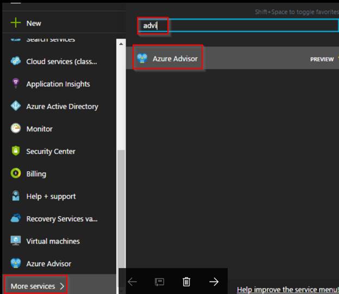Open Recovery Services va... from sidebar
Image resolution: width=339 pixels, height=294 pixels.
pyautogui.click(x=62, y=219)
